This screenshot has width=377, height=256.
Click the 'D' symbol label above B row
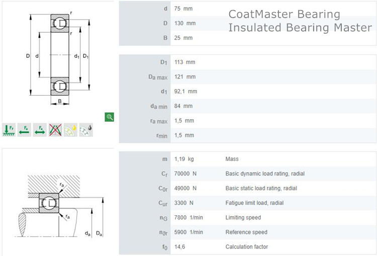[165, 23]
